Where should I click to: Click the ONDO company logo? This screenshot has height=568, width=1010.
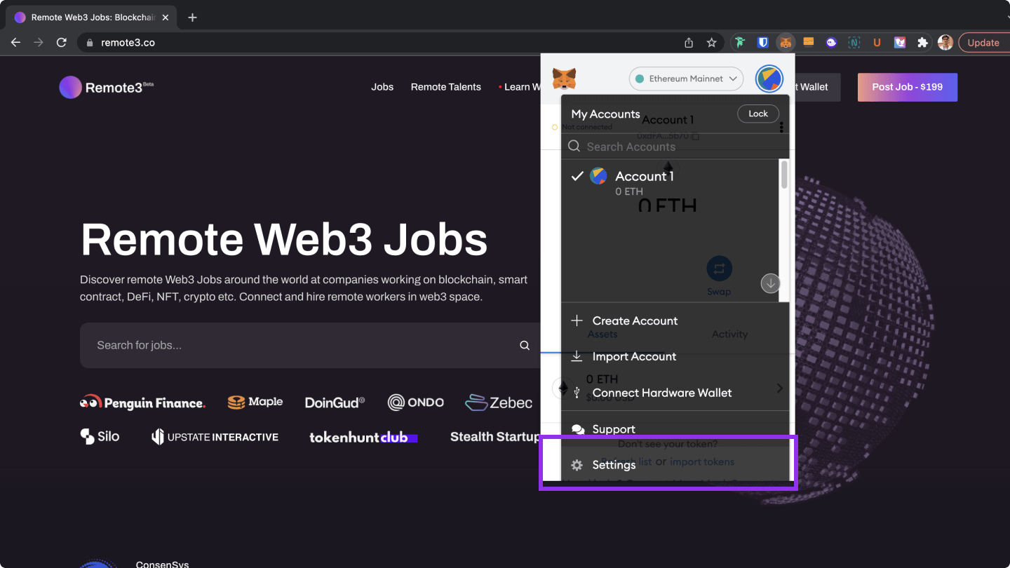[x=416, y=403]
